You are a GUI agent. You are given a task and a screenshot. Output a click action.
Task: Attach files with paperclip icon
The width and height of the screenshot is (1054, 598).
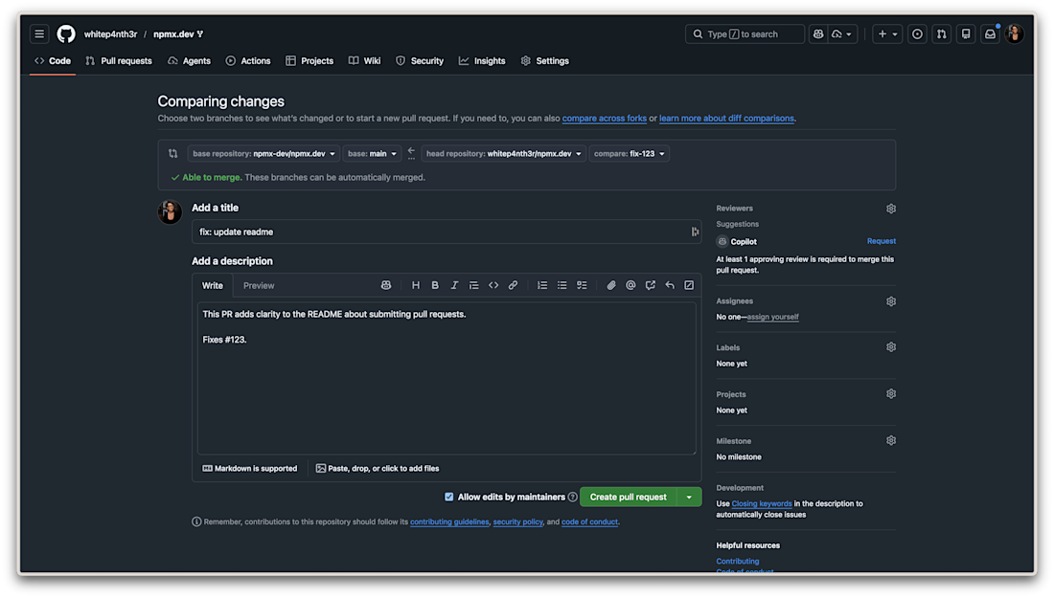pyautogui.click(x=611, y=285)
